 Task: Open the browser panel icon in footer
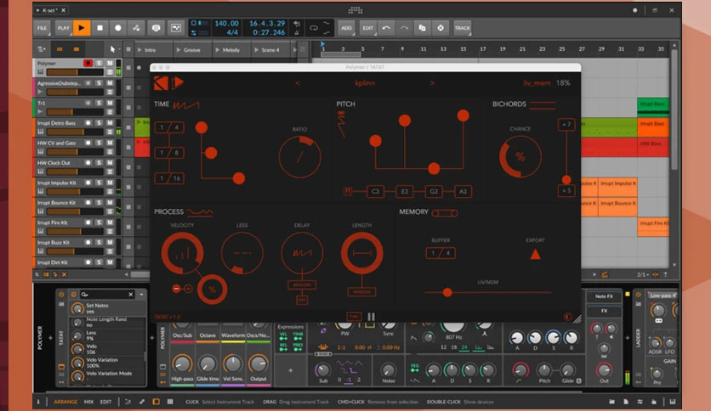[611, 402]
